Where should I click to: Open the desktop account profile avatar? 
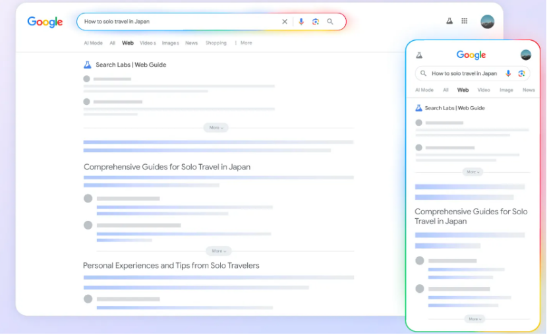(x=487, y=22)
